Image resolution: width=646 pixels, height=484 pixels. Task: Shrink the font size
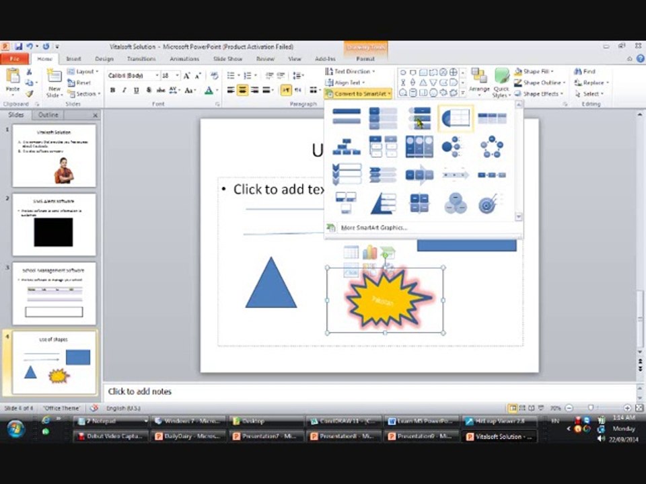(198, 76)
